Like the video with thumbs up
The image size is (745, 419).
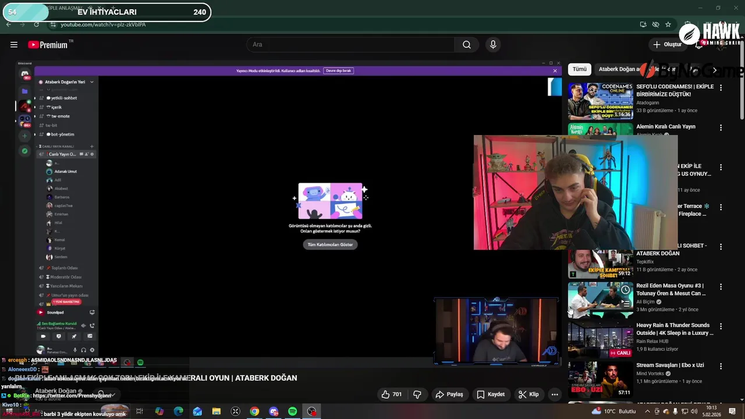(x=392, y=395)
